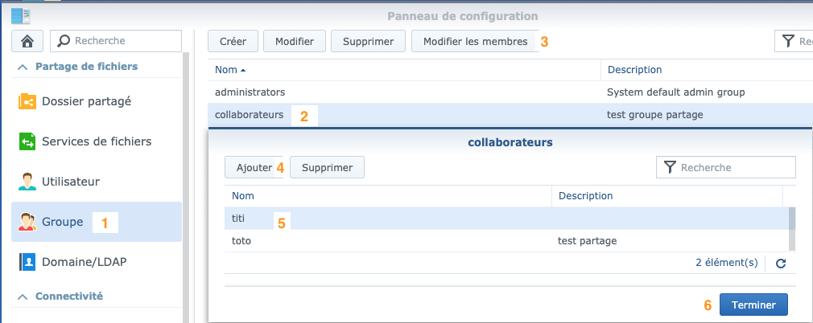
Task: Select Groupe in the sidebar
Action: [x=97, y=222]
